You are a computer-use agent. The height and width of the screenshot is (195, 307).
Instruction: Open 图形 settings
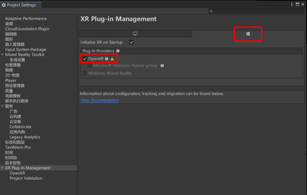9,39
